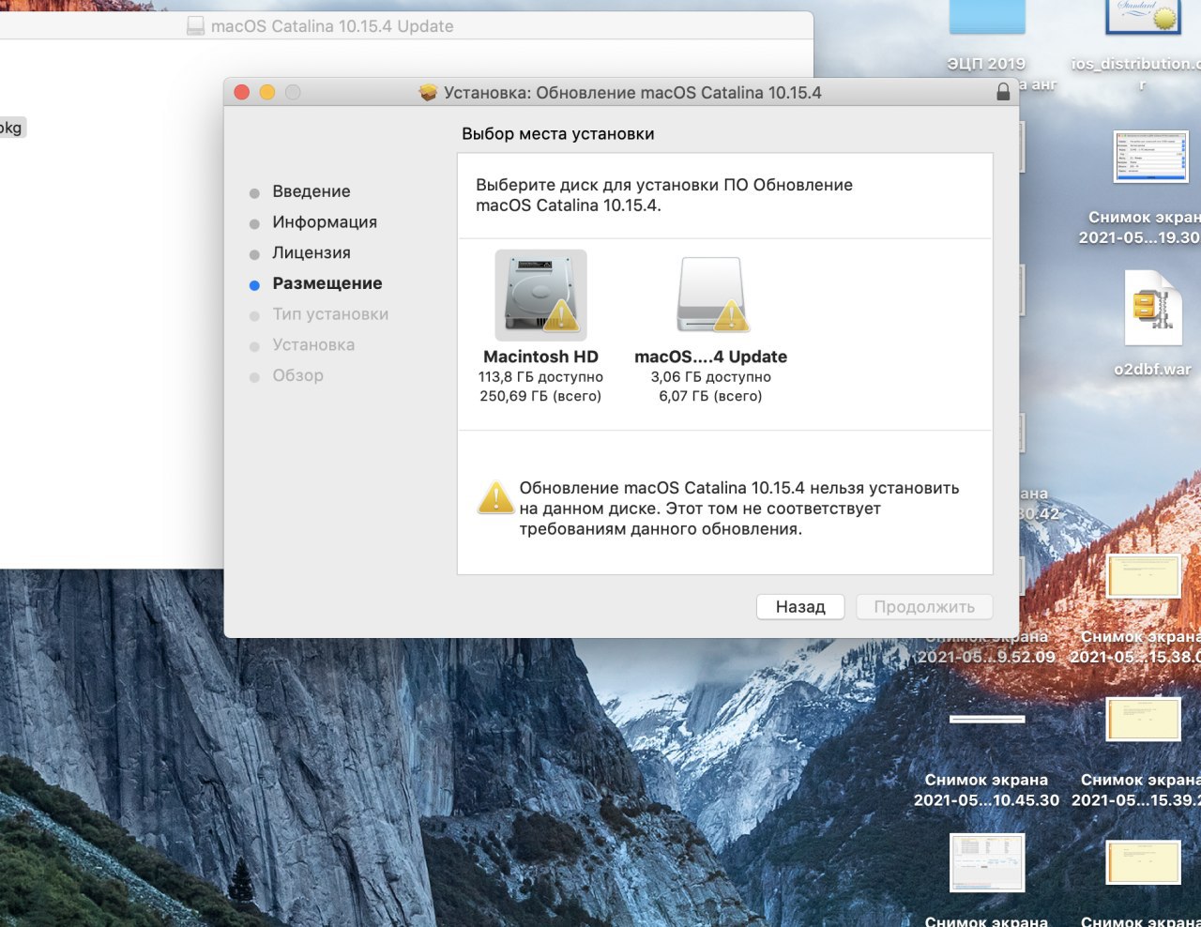1201x927 pixels.
Task: Click the disabled Продолжить button
Action: coord(924,607)
